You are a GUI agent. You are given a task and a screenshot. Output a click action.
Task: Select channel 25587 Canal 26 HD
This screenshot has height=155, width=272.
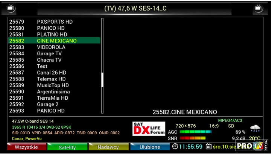pos(52,73)
